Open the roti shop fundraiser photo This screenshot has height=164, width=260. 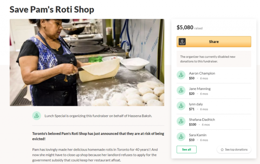[x=87, y=63]
